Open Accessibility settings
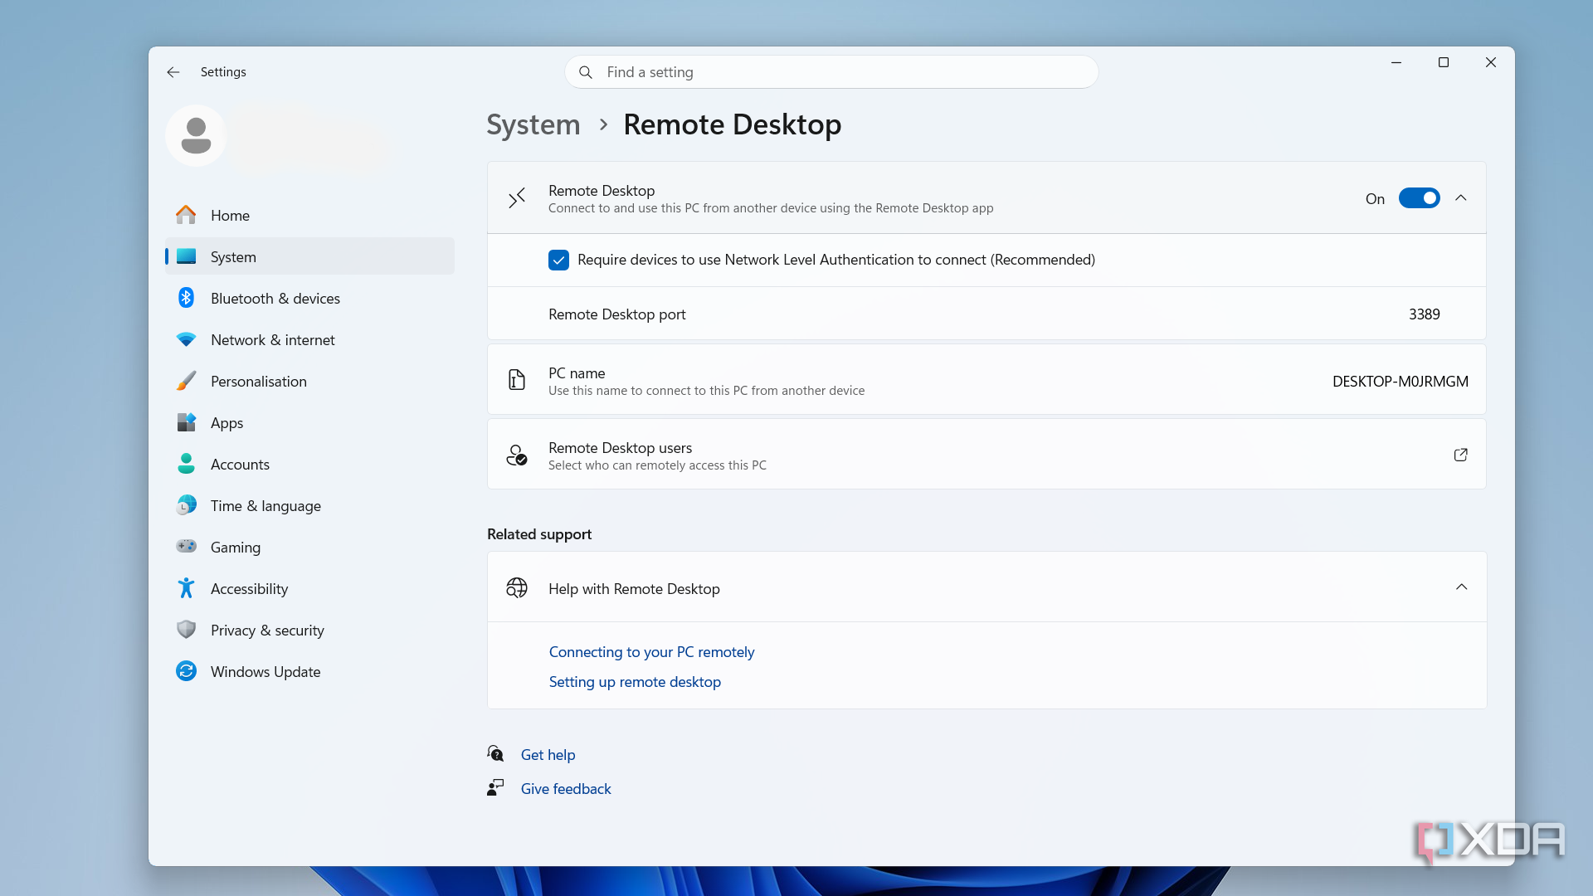The width and height of the screenshot is (1593, 896). (309, 588)
